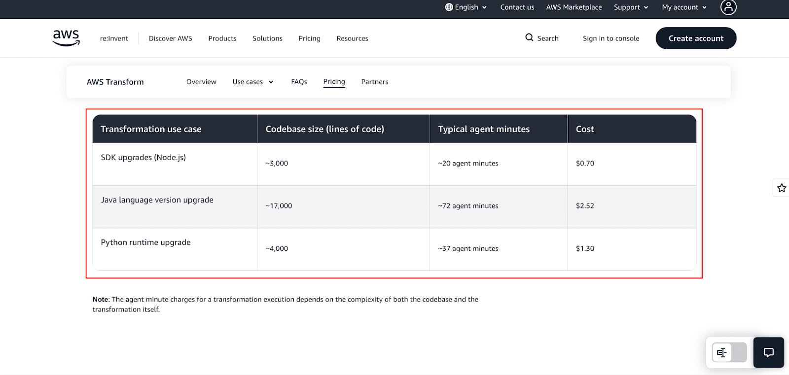Open the user profile avatar icon

(x=728, y=7)
